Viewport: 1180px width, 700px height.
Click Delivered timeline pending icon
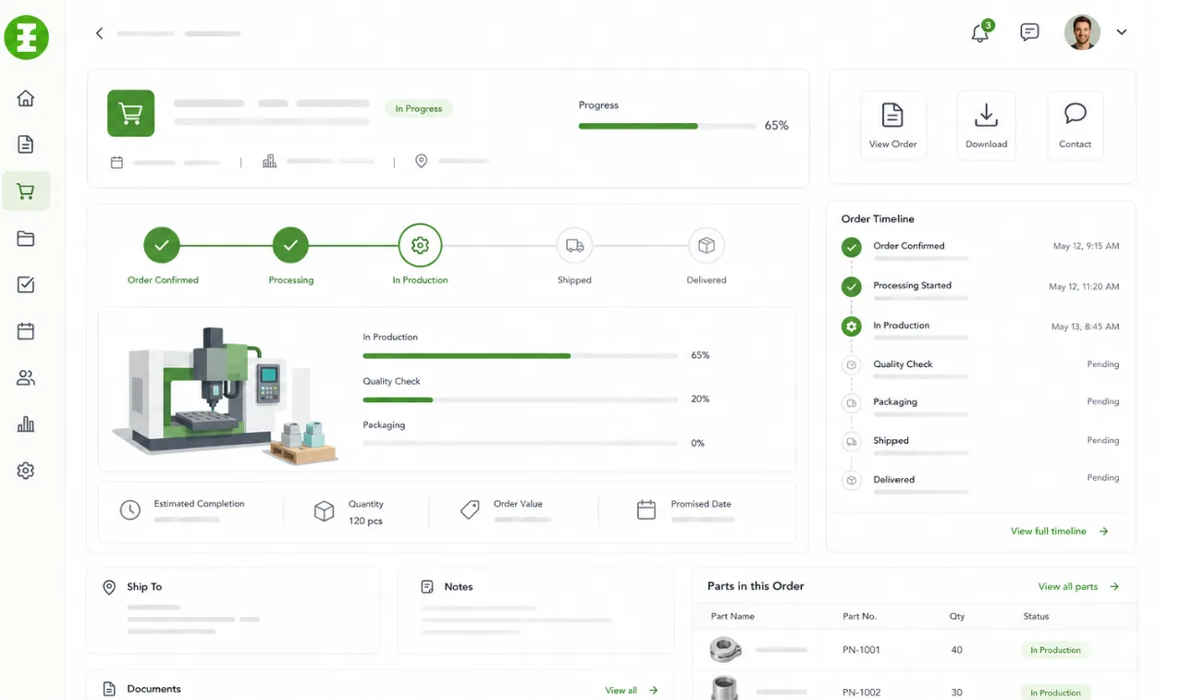pos(852,481)
